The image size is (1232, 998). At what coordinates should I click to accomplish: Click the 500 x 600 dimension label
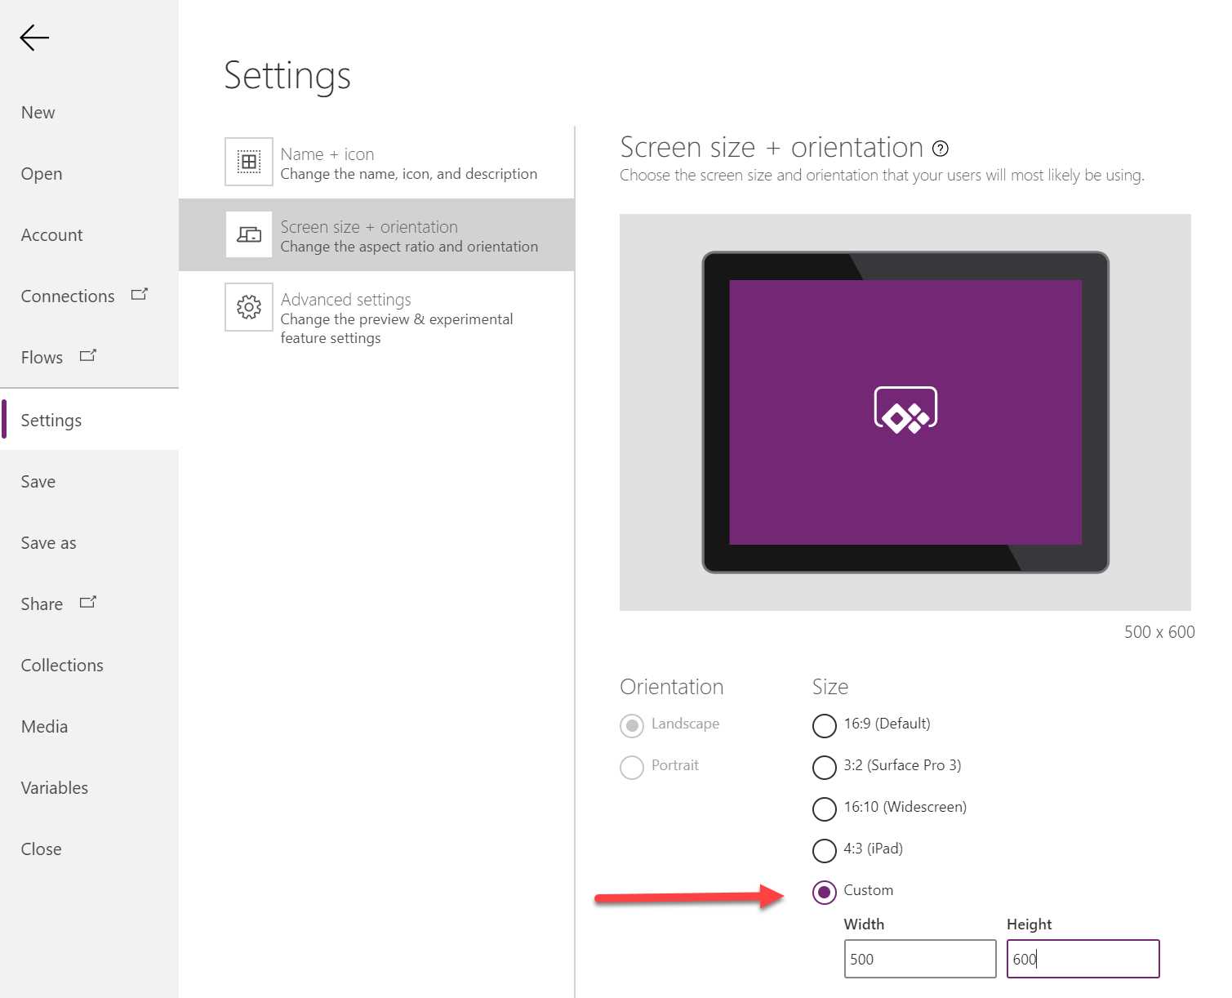(x=1159, y=632)
